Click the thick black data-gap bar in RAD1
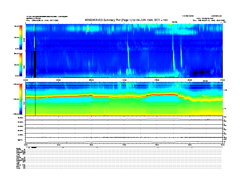Screen dimensions: 240x186 click(35, 64)
